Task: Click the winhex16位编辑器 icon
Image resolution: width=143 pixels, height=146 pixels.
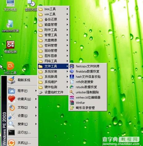Action: coord(72,98)
